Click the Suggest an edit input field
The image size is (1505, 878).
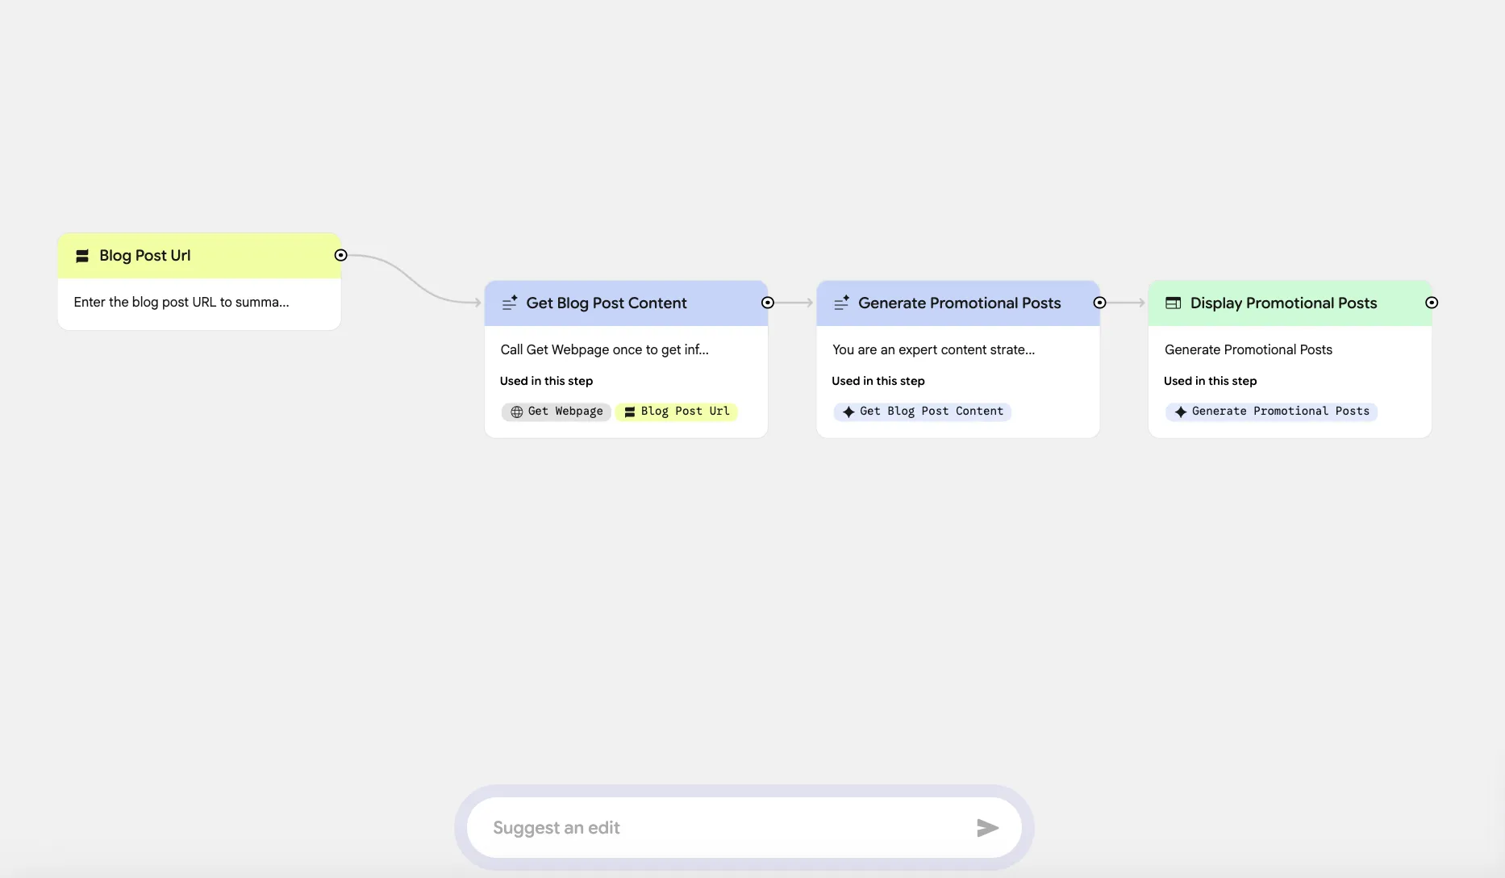coord(718,827)
